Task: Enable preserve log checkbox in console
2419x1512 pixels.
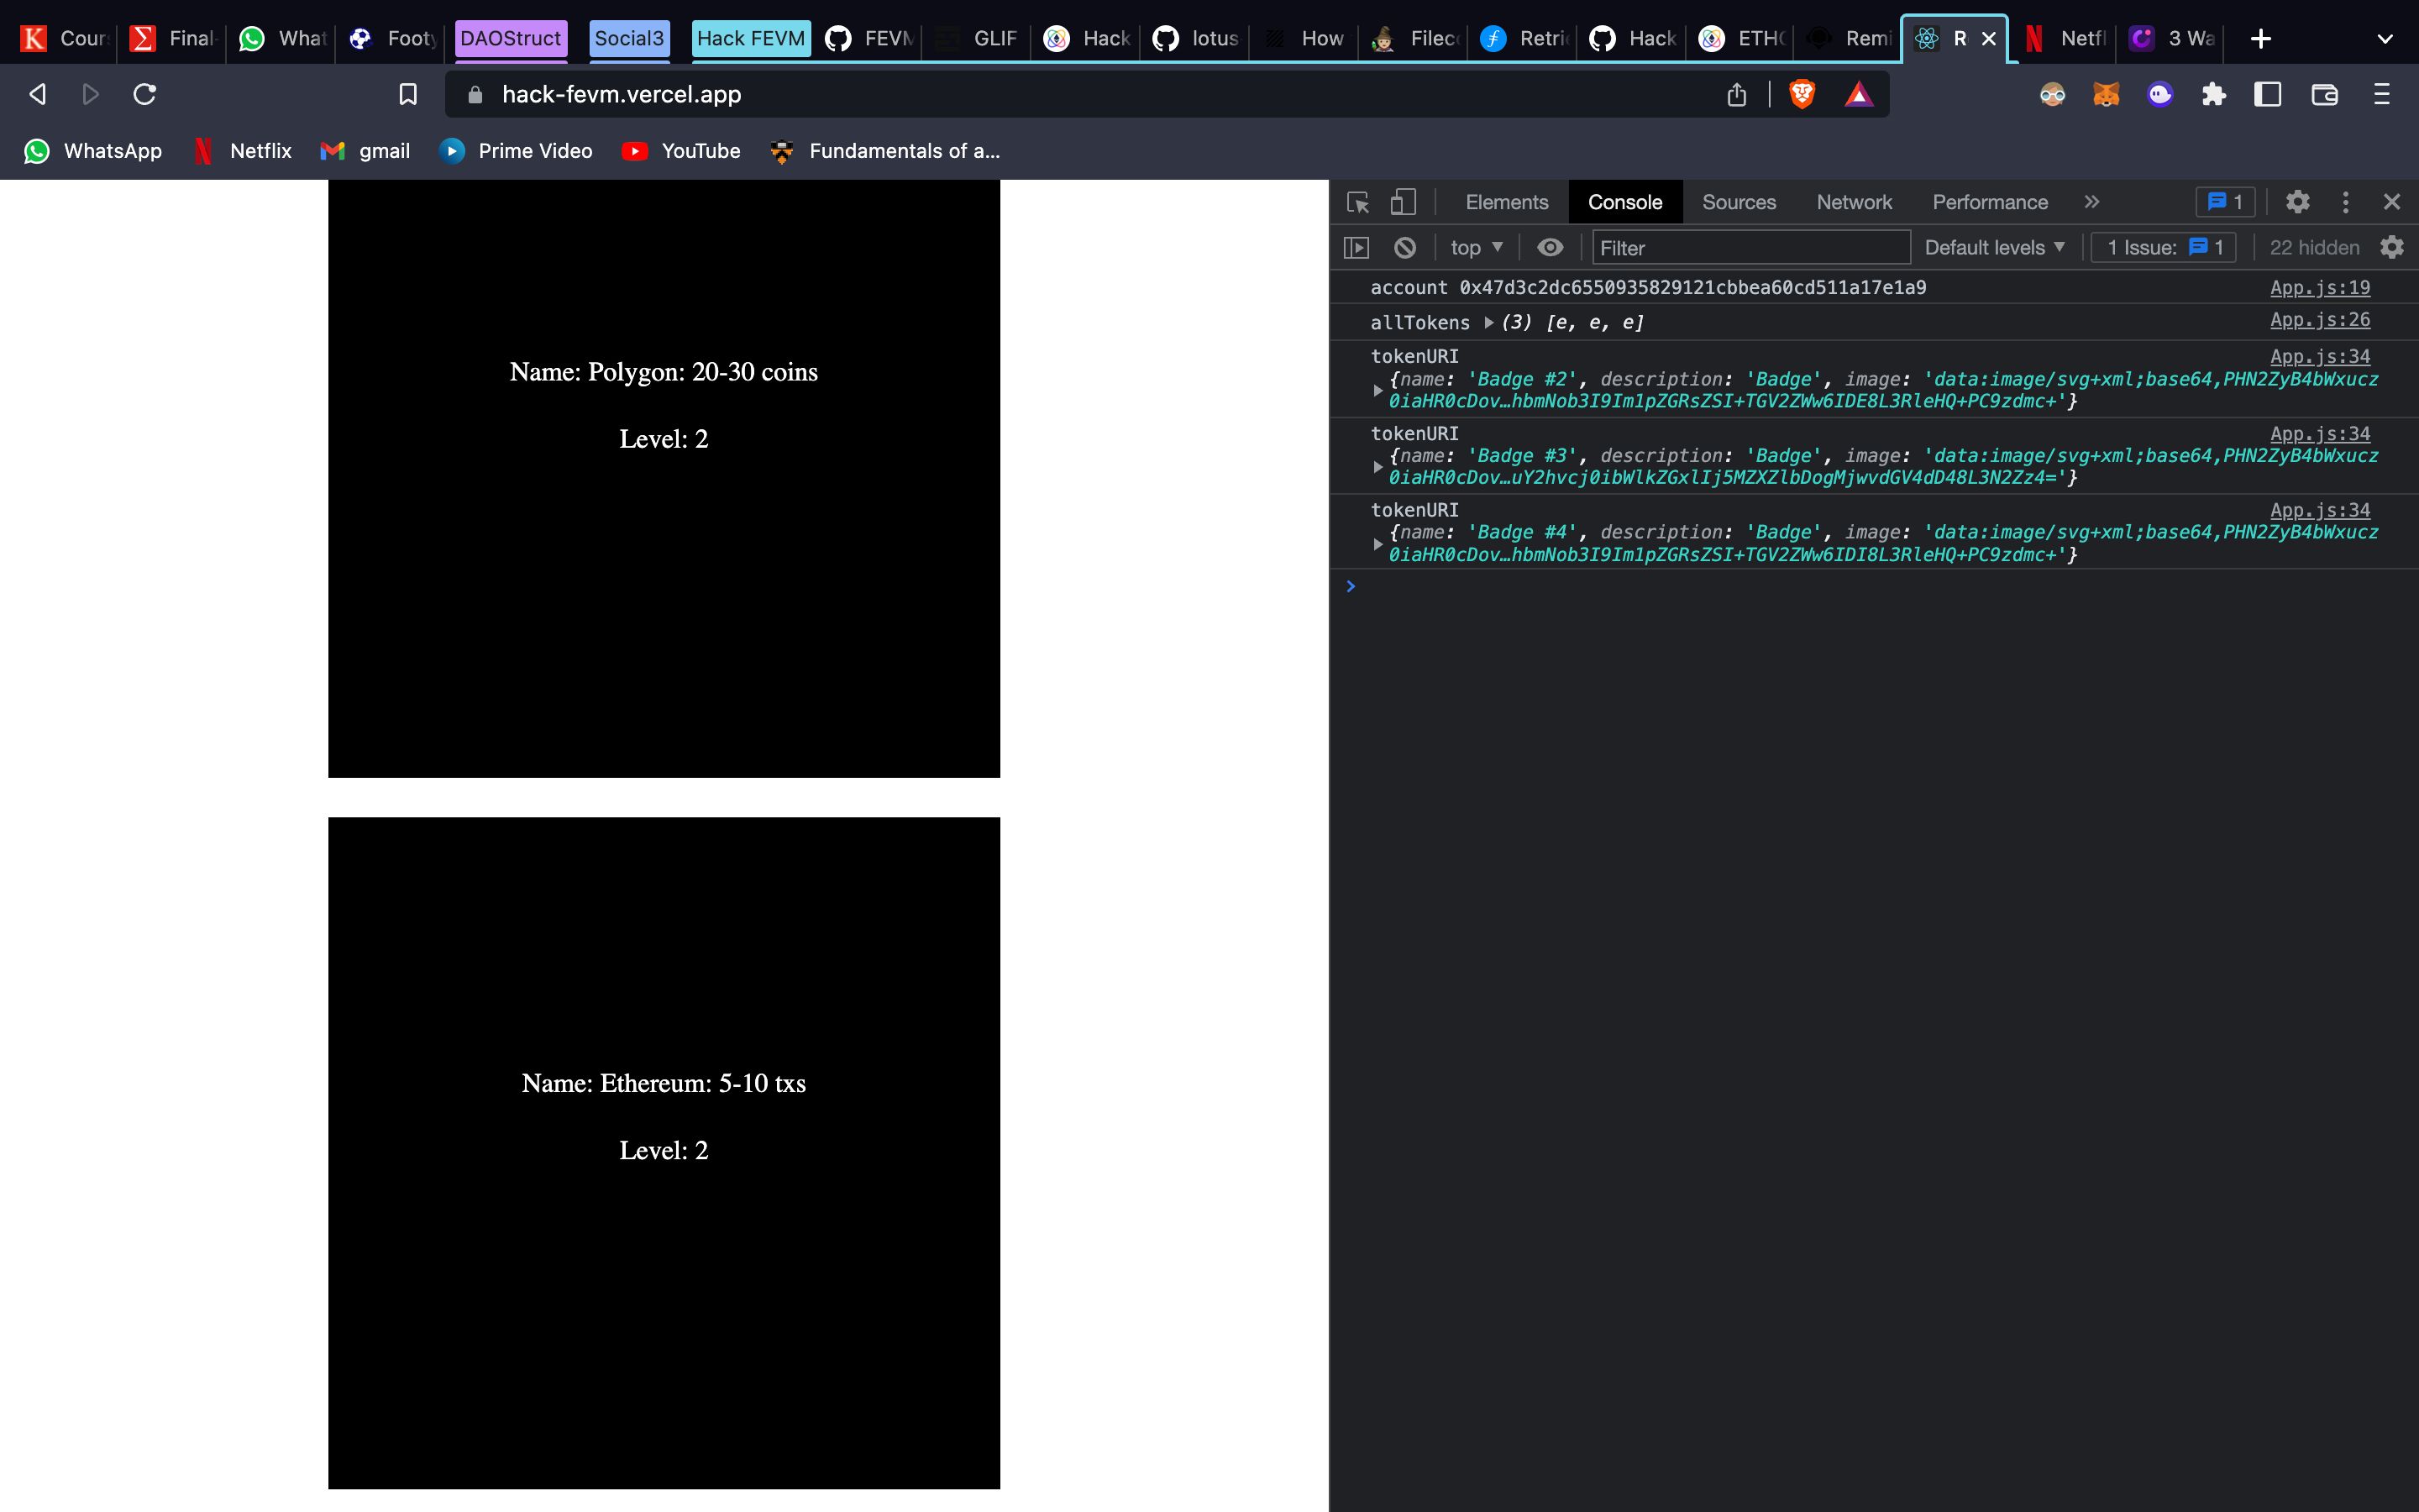Action: click(x=2395, y=245)
